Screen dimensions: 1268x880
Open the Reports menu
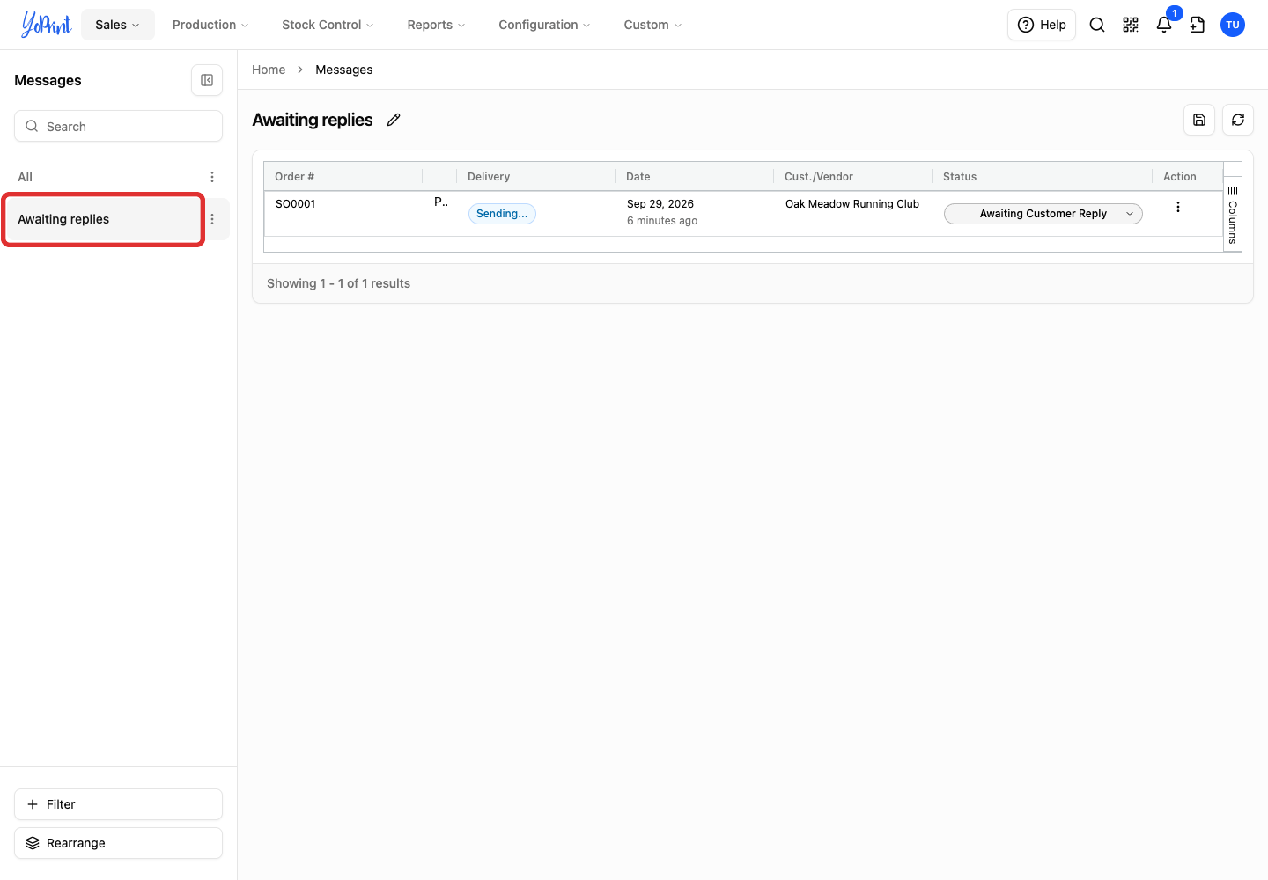436,25
